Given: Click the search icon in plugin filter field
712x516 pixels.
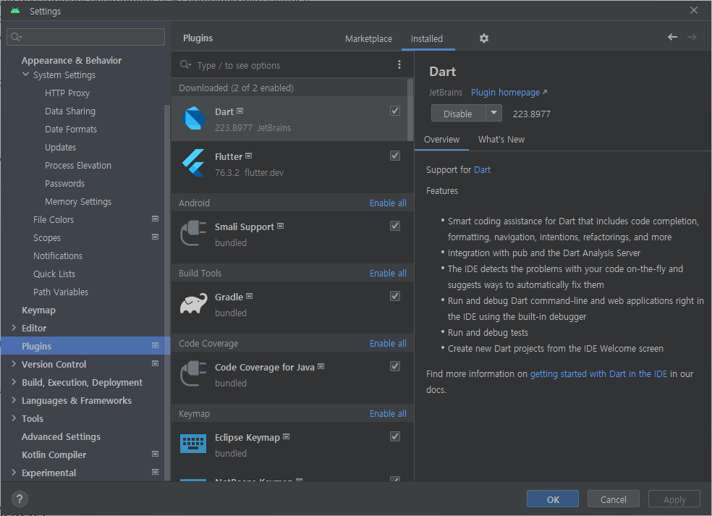Looking at the screenshot, I should pos(185,64).
